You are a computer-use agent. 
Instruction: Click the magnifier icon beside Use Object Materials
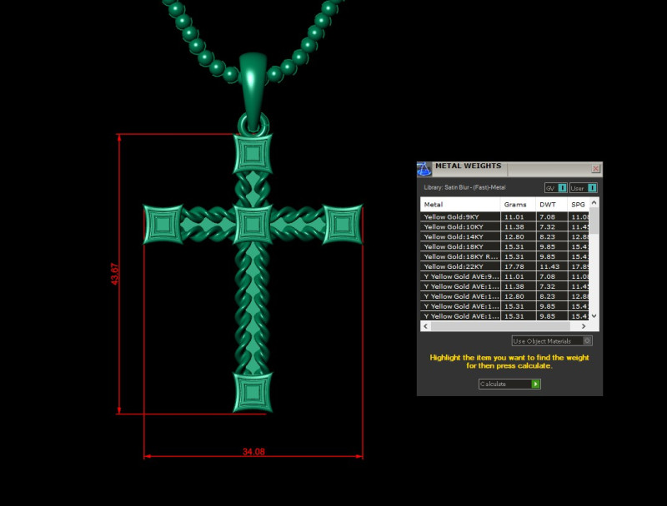click(588, 340)
